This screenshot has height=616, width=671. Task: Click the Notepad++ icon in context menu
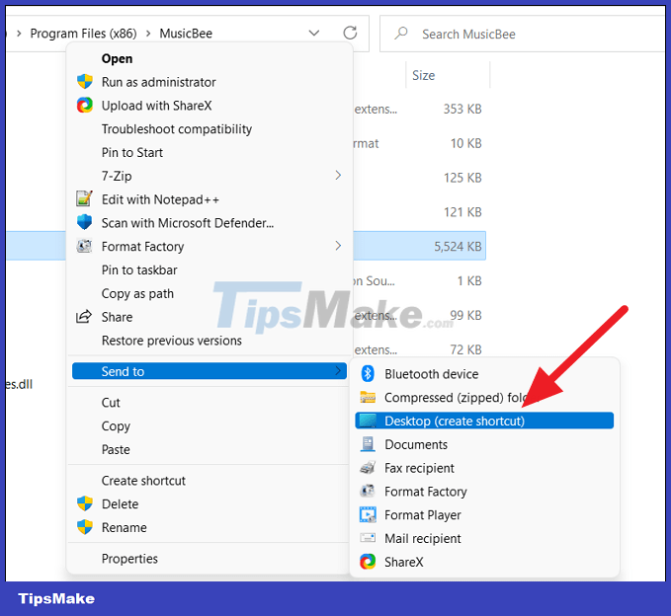click(x=84, y=198)
